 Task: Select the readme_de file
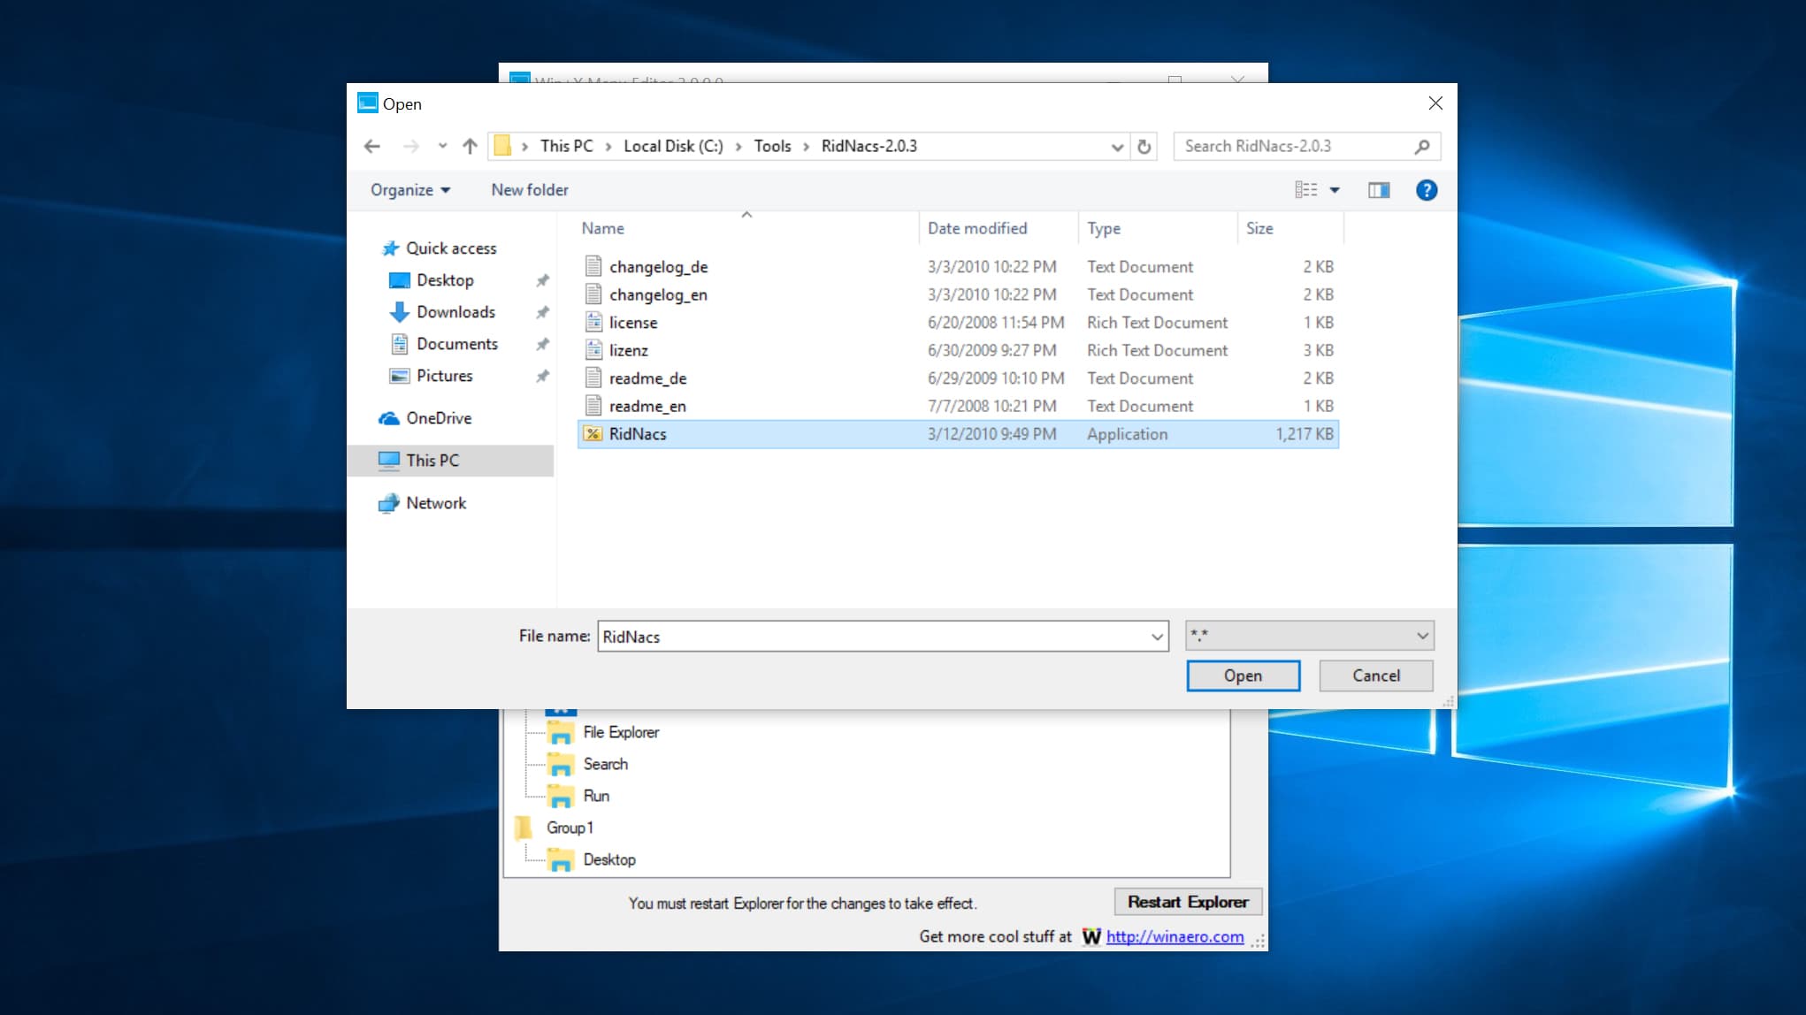click(958, 378)
